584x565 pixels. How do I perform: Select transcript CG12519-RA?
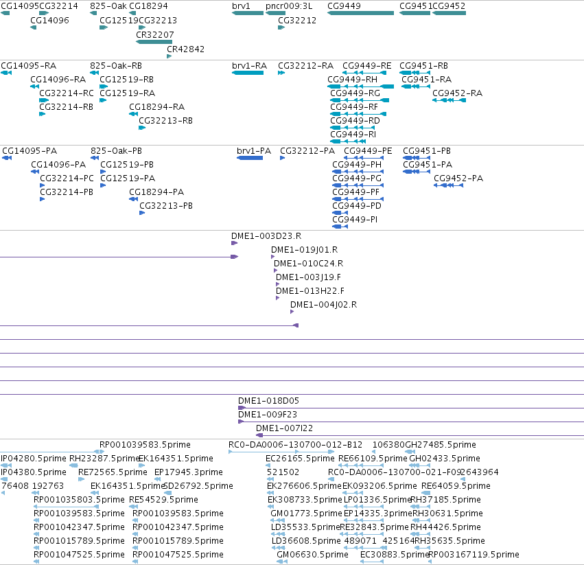pos(127,93)
